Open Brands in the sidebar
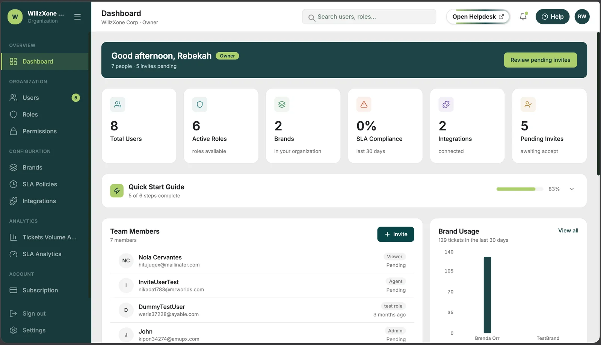Viewport: 601px width, 345px height. (x=45, y=168)
